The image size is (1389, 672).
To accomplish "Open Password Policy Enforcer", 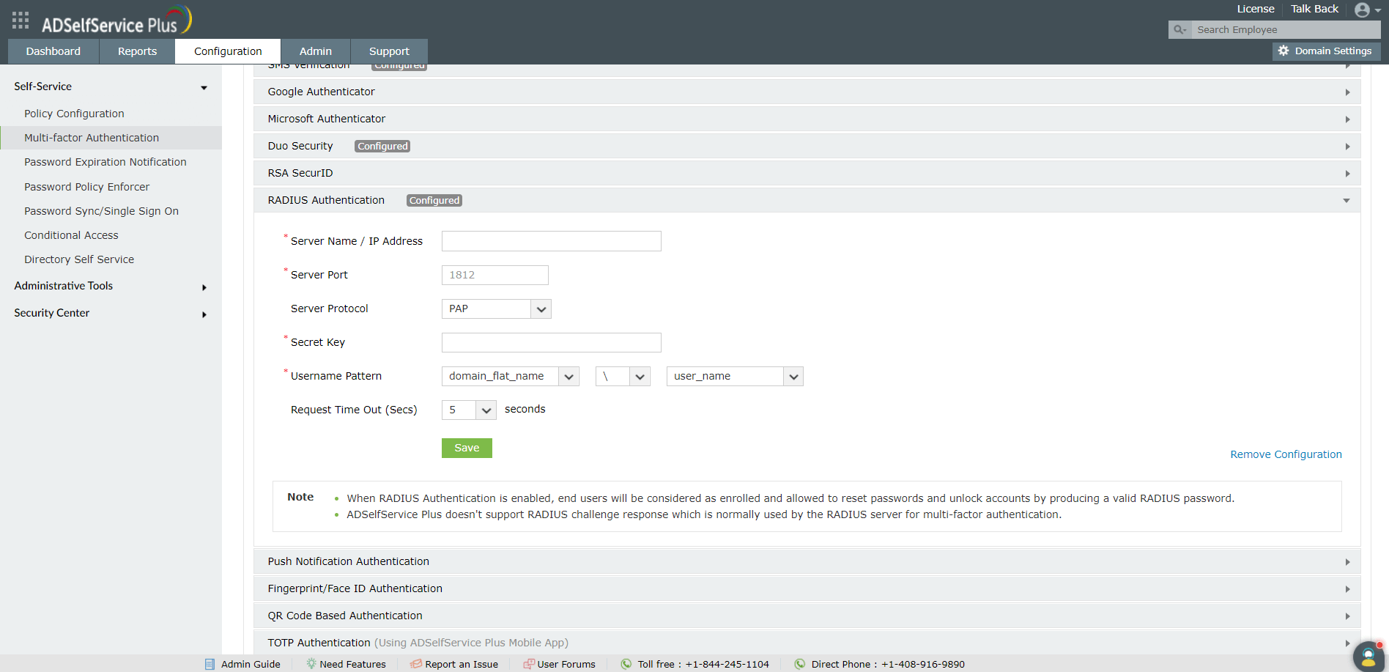I will click(x=86, y=187).
